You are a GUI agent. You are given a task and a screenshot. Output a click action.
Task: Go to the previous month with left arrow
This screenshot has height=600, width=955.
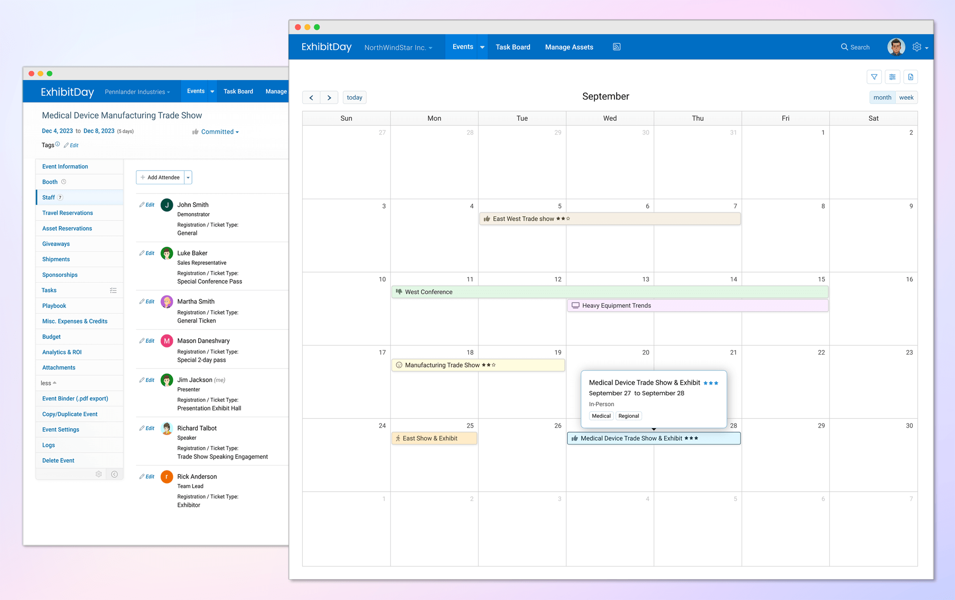pyautogui.click(x=311, y=97)
